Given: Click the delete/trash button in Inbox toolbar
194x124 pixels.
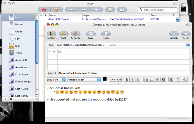Looking at the screenshot, I should click(x=56, y=10).
